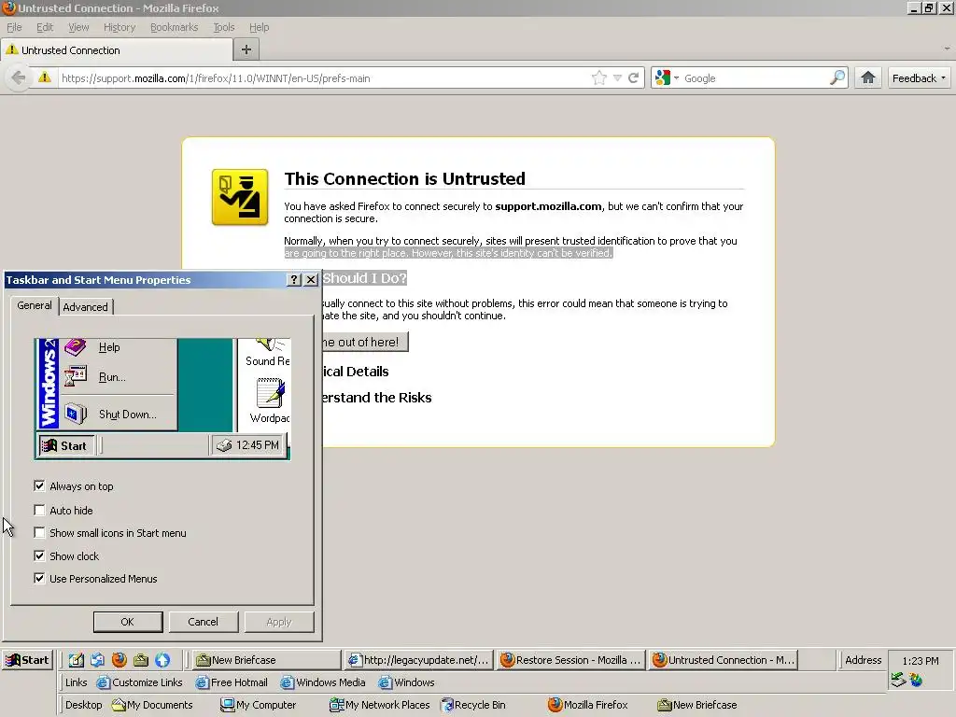The image size is (956, 717).
Task: Click OK in Taskbar Properties
Action: point(127,621)
